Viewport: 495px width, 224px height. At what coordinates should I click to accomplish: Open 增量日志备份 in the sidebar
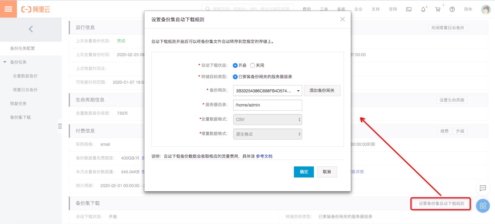point(25,90)
